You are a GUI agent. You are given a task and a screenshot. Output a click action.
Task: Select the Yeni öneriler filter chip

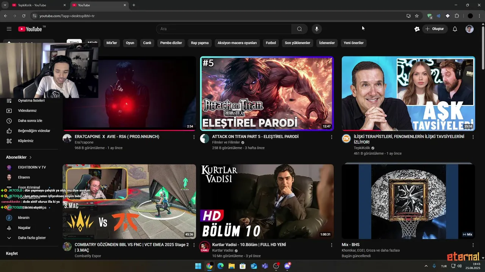point(354,43)
